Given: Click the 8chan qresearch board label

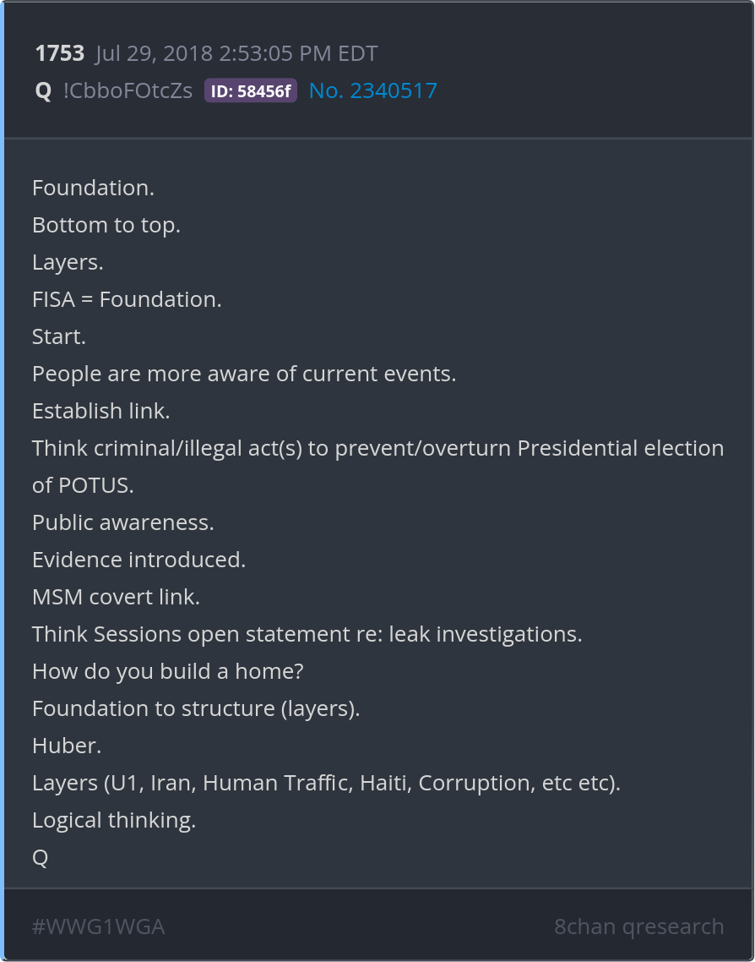Looking at the screenshot, I should coord(638,926).
